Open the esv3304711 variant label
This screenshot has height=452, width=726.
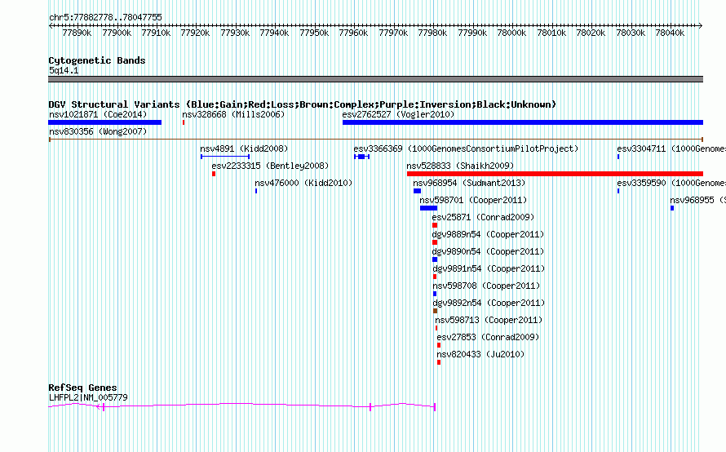pyautogui.click(x=671, y=148)
